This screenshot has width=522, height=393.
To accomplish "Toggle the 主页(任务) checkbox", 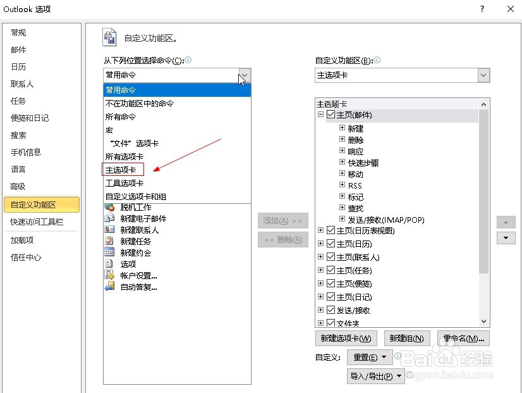I will 331,270.
